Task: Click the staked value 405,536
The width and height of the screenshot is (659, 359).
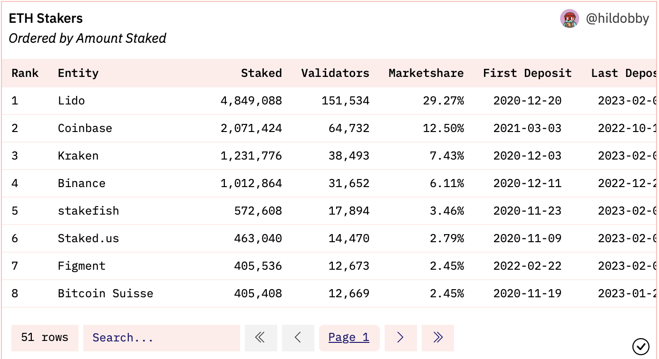Action: tap(258, 266)
